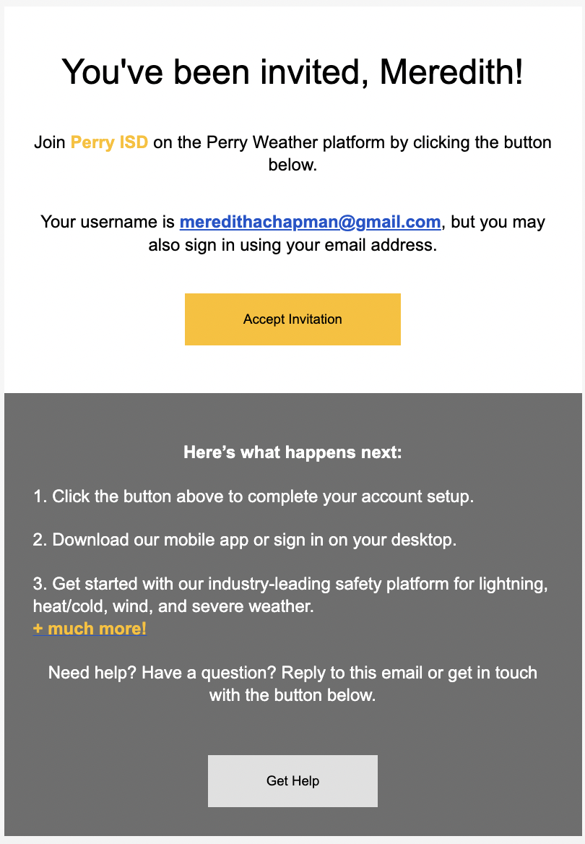This screenshot has height=844, width=585.
Task: Click the 'Here's what happens next:' heading
Action: [292, 452]
